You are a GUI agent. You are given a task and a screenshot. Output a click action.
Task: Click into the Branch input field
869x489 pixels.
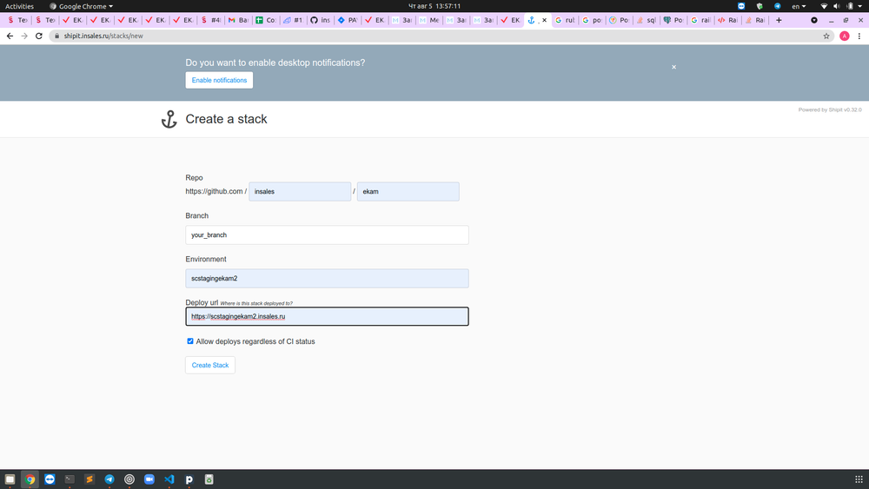point(327,235)
